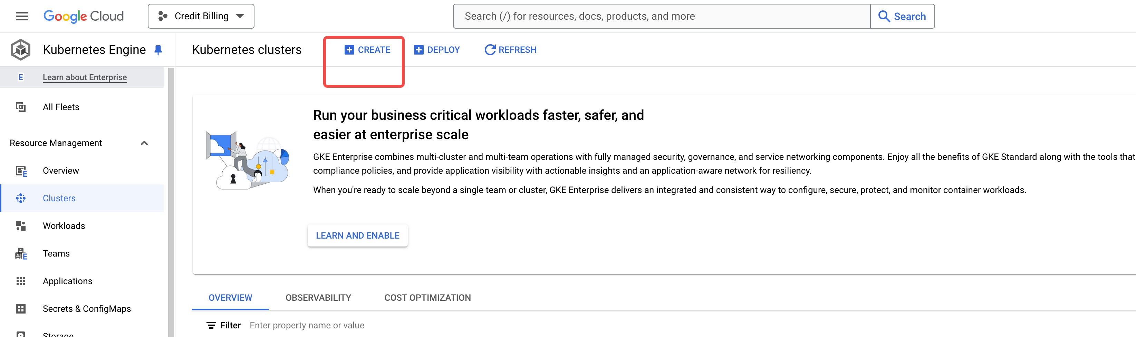
Task: Toggle the Kubernetes Engine pin
Action: click(158, 50)
